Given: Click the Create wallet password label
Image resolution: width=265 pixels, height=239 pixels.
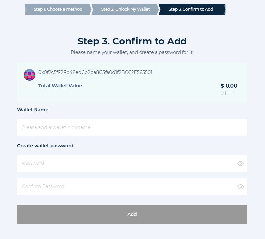Looking at the screenshot, I should (45, 146).
